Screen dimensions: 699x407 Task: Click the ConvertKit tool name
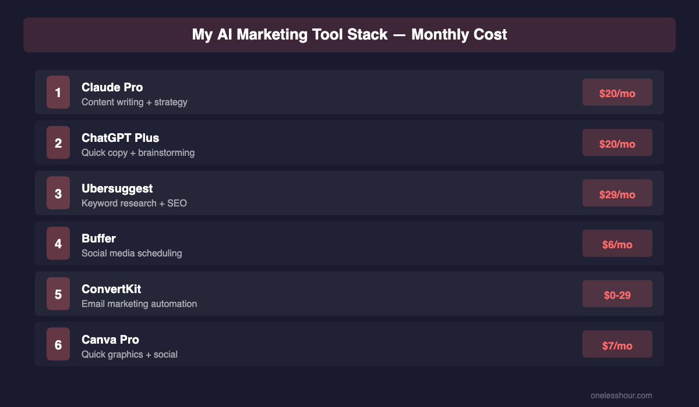pyautogui.click(x=111, y=289)
